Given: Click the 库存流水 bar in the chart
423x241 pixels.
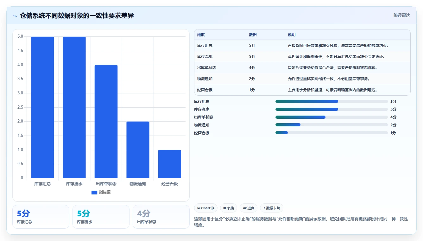Looking at the screenshot, I should coord(74,107).
